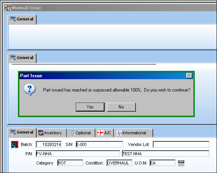Image resolution: width=217 pixels, height=173 pixels.
Task: Click the Condition field showing OVERHAUL
Action: click(119, 163)
